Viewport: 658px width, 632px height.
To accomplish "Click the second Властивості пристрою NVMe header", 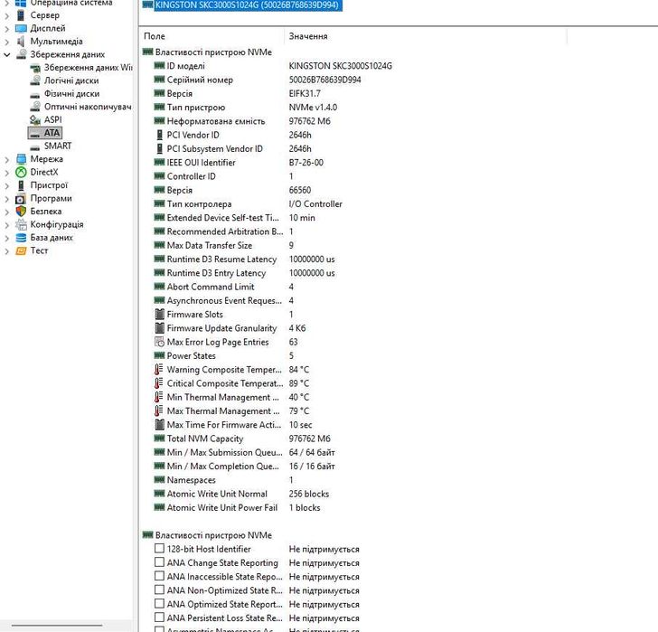I will 213,535.
